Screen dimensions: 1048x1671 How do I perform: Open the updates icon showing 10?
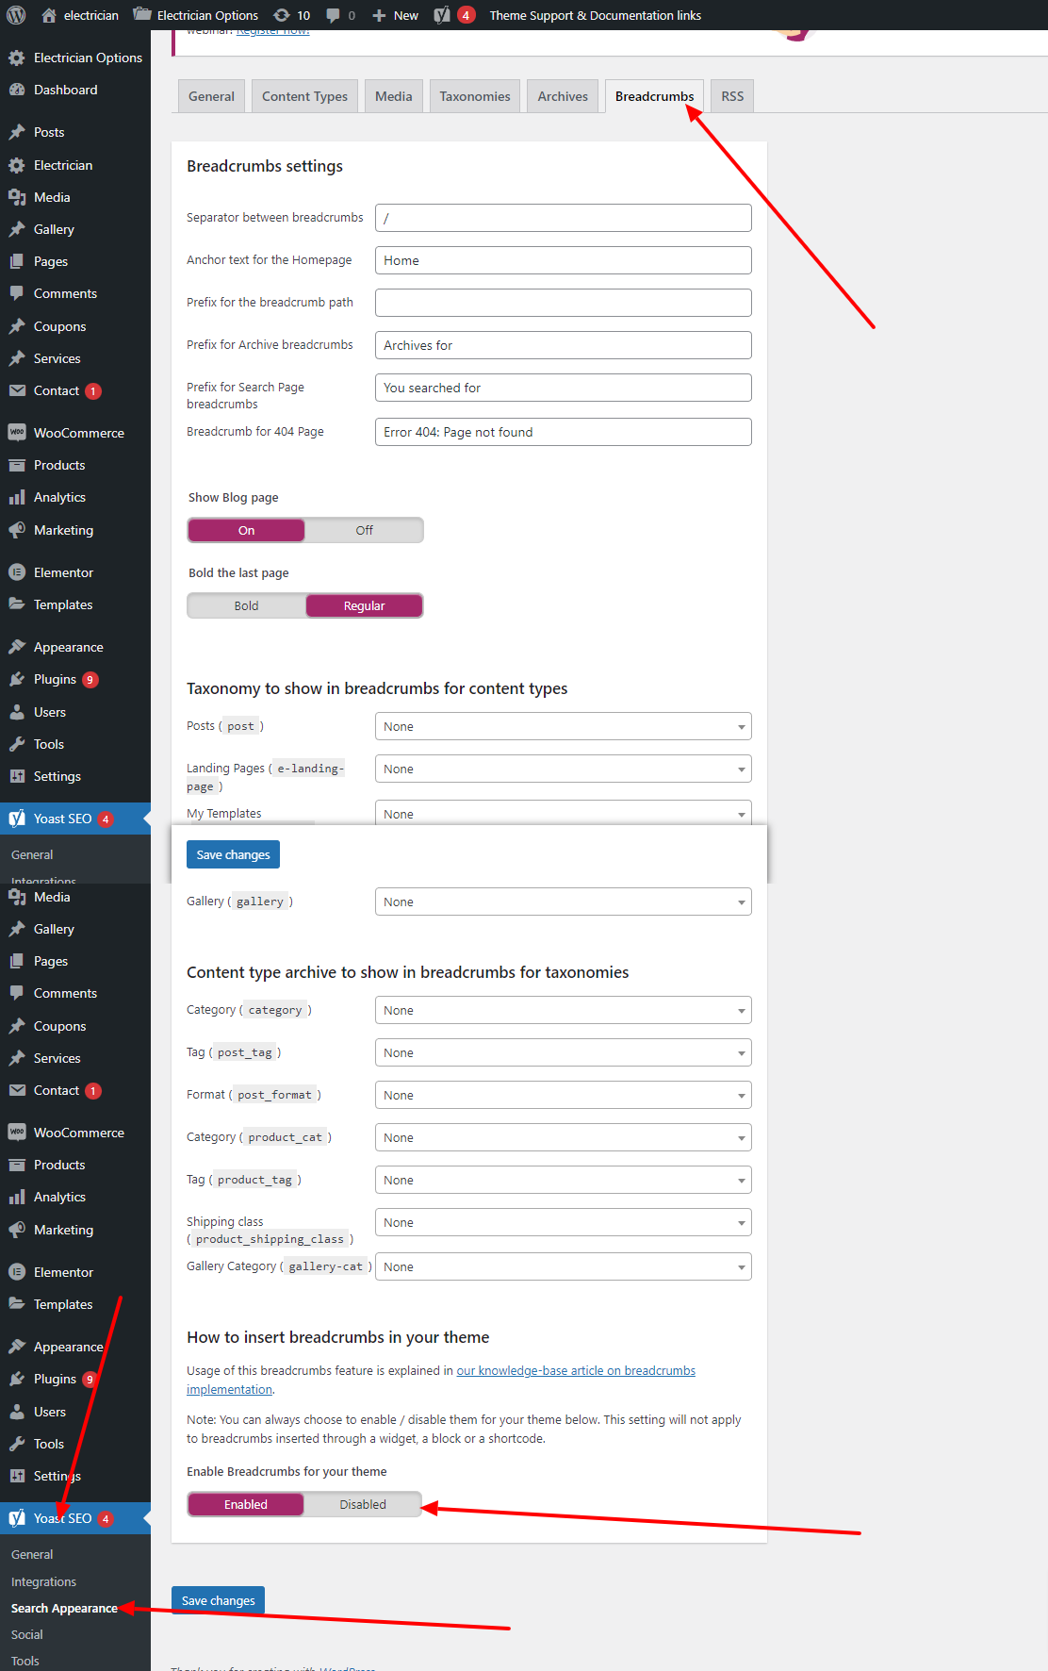(x=282, y=15)
